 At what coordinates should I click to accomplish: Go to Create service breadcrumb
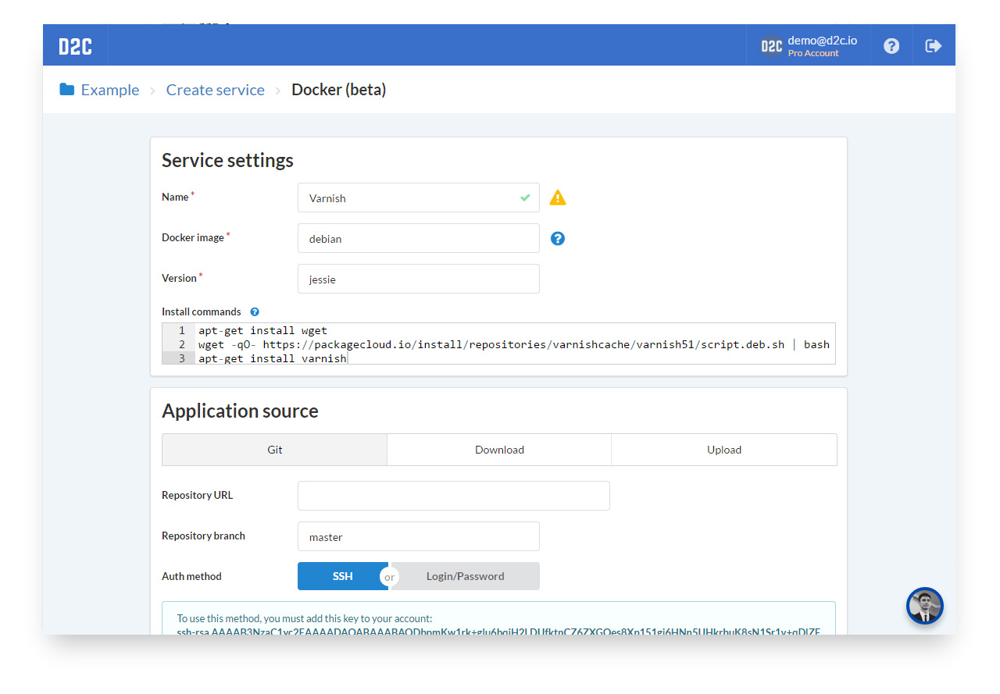tap(216, 90)
